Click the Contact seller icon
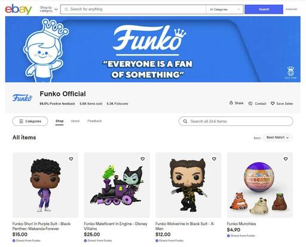306x247 pixels. tap(250, 103)
